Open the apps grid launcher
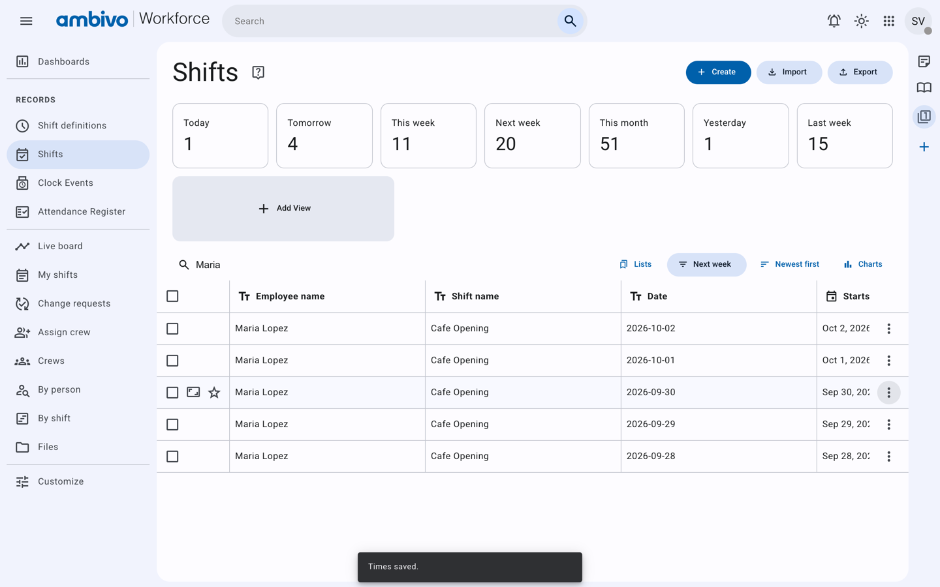940x587 pixels. coord(888,21)
